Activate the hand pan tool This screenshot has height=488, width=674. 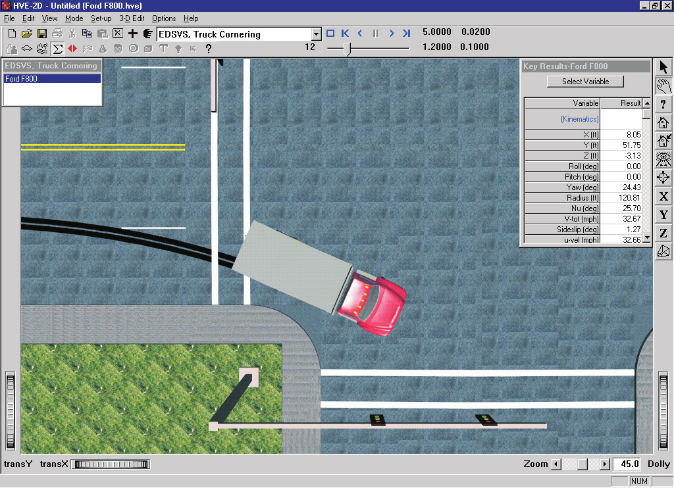point(663,86)
